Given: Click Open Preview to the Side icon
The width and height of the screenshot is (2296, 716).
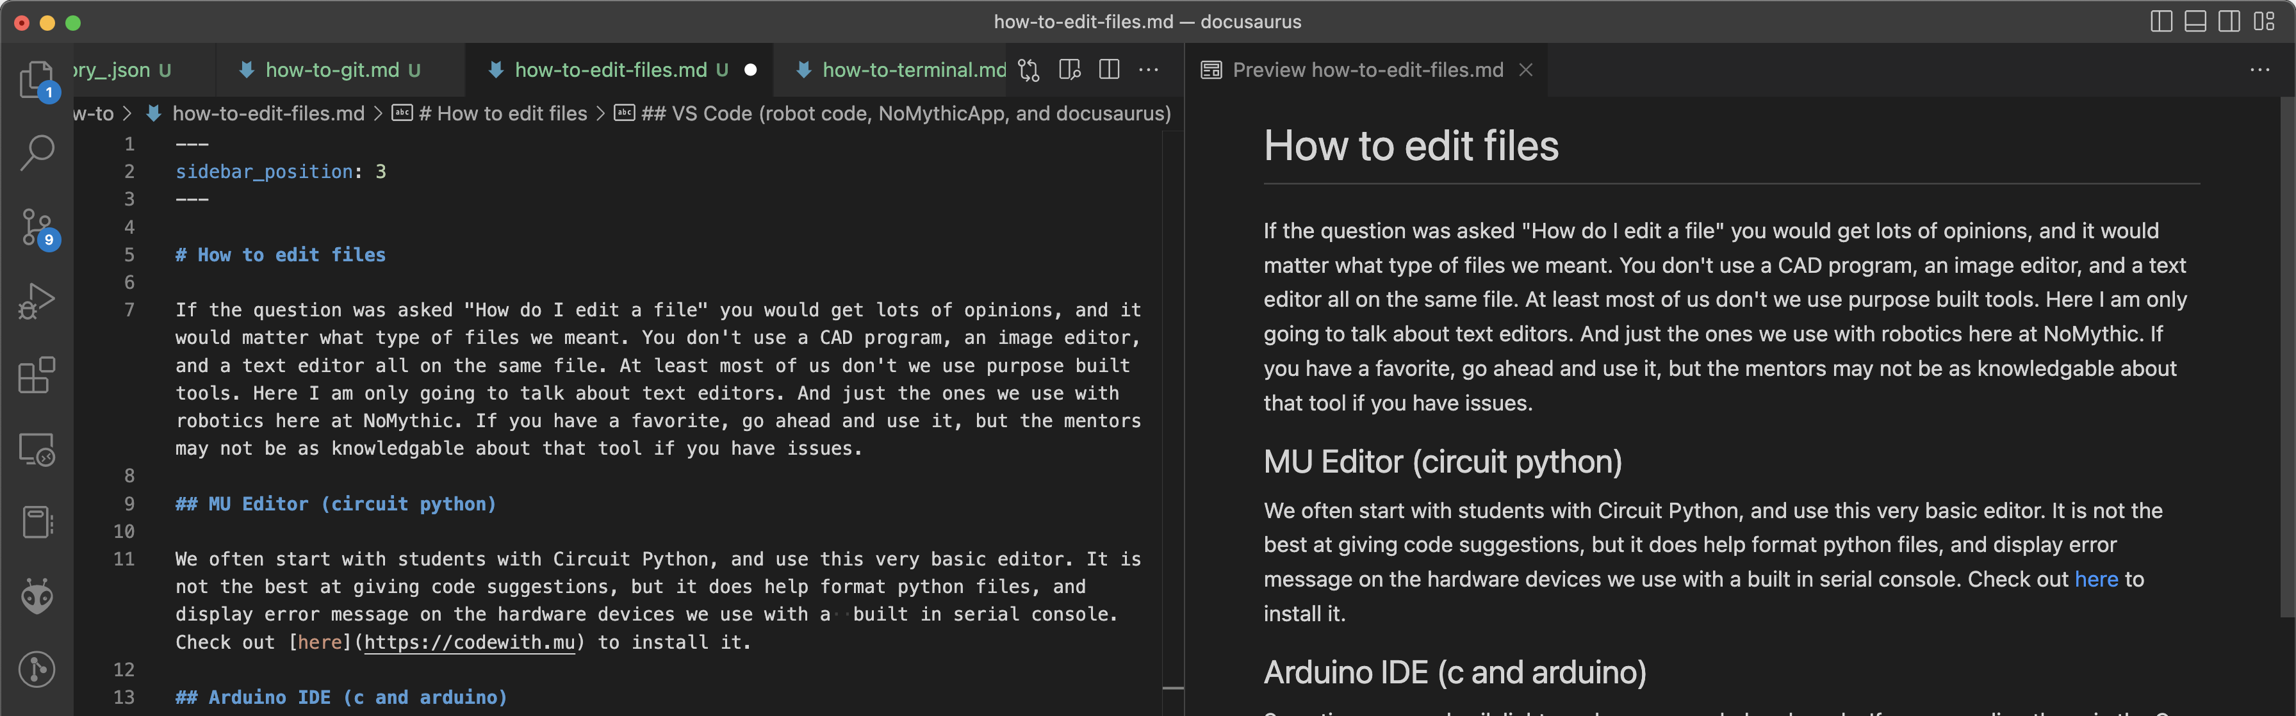Looking at the screenshot, I should pyautogui.click(x=1070, y=69).
